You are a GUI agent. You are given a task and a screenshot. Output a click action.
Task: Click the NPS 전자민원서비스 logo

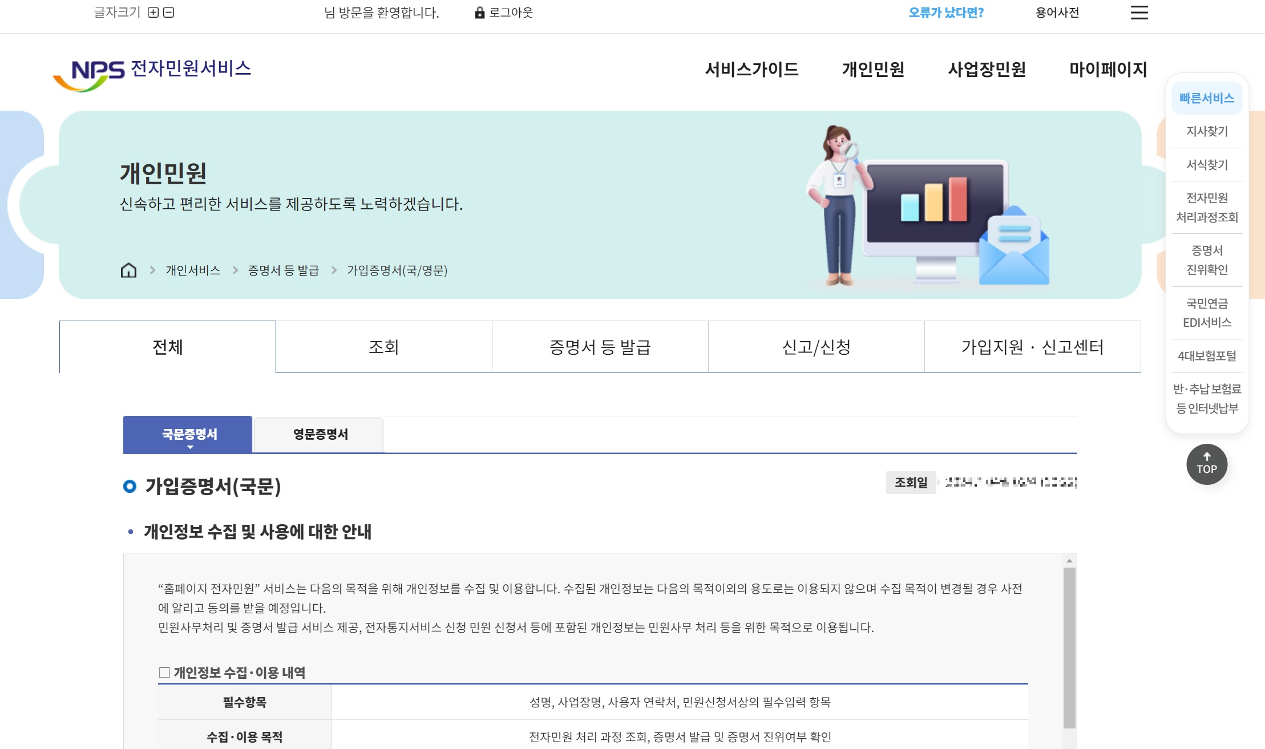click(x=152, y=74)
